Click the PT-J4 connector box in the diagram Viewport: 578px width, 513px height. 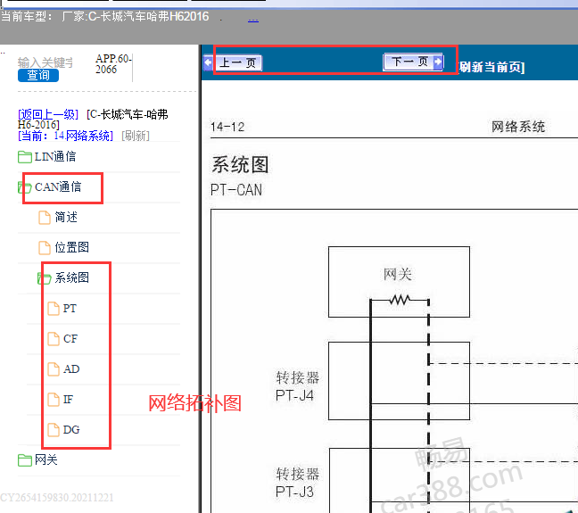[x=399, y=381]
